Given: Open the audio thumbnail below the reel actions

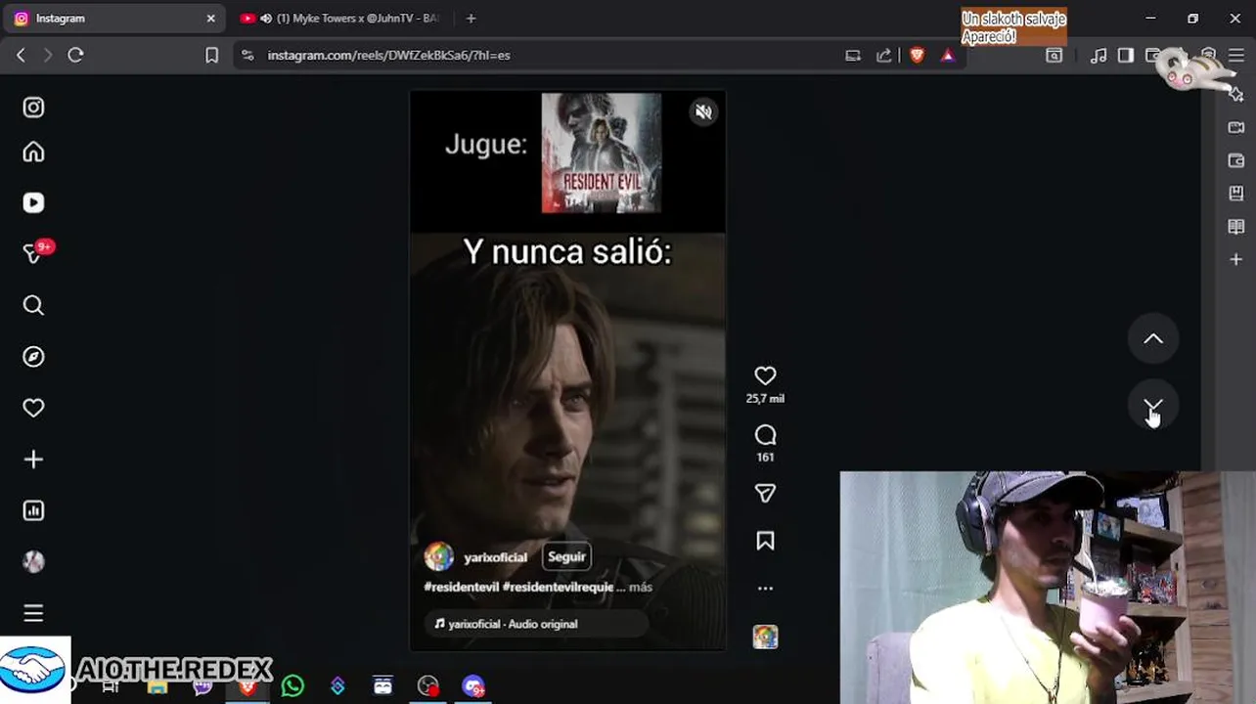Looking at the screenshot, I should coord(765,638).
